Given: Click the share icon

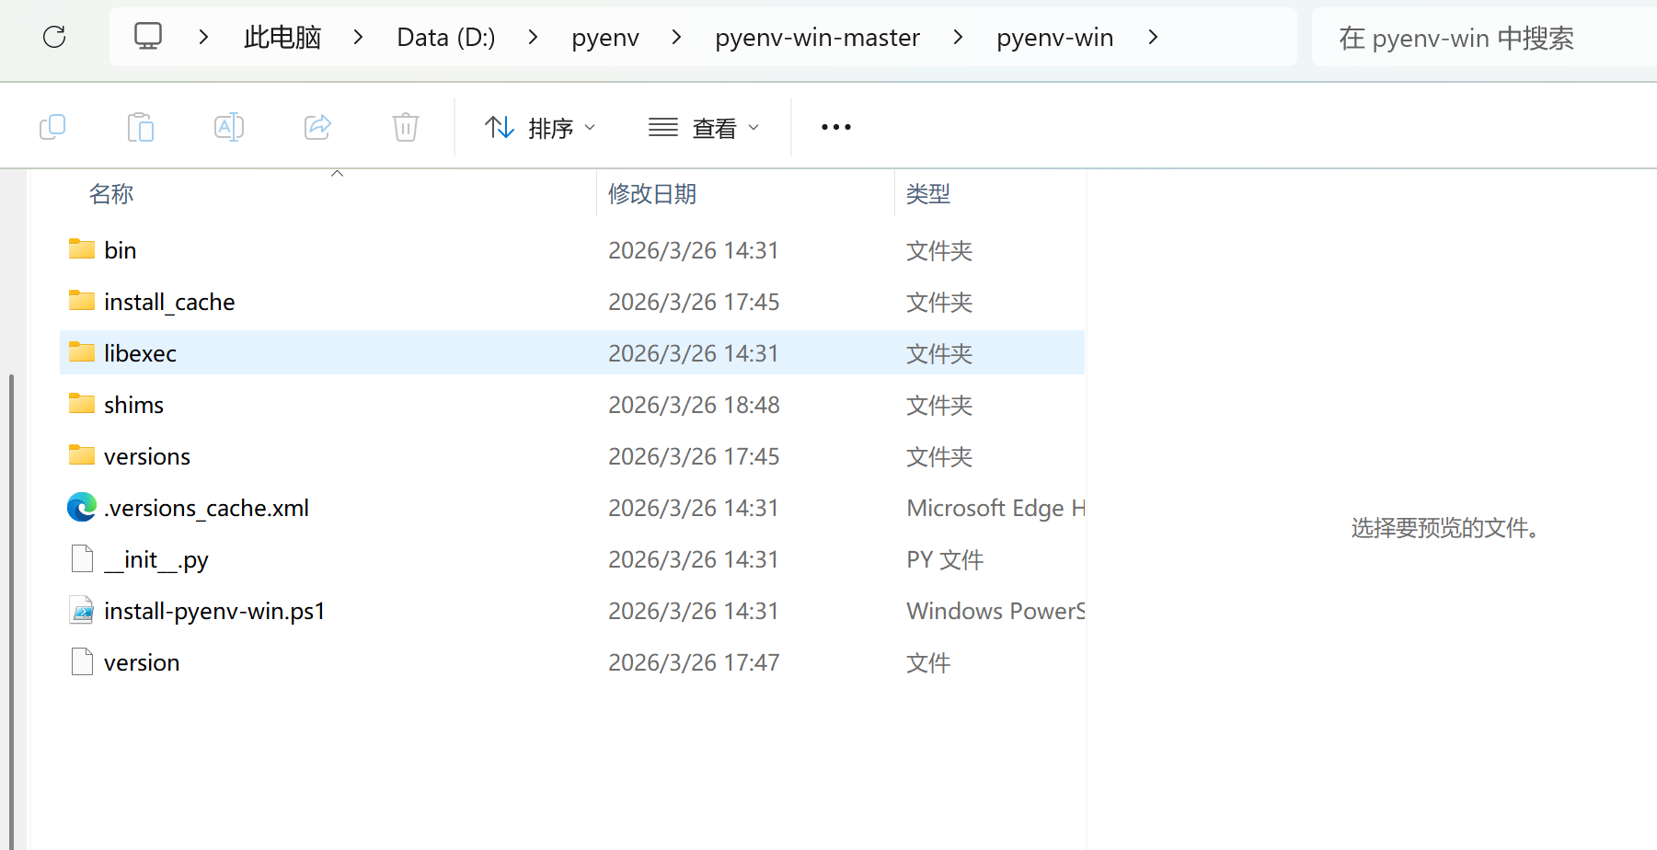Looking at the screenshot, I should click(317, 127).
